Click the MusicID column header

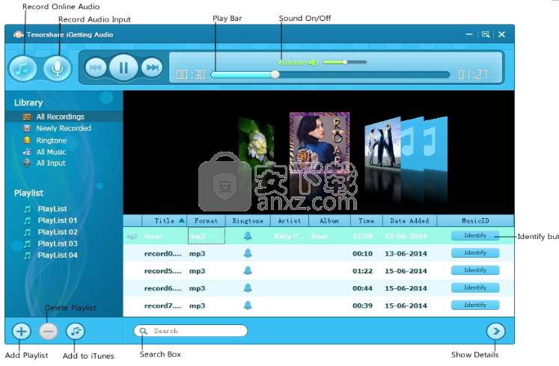475,221
